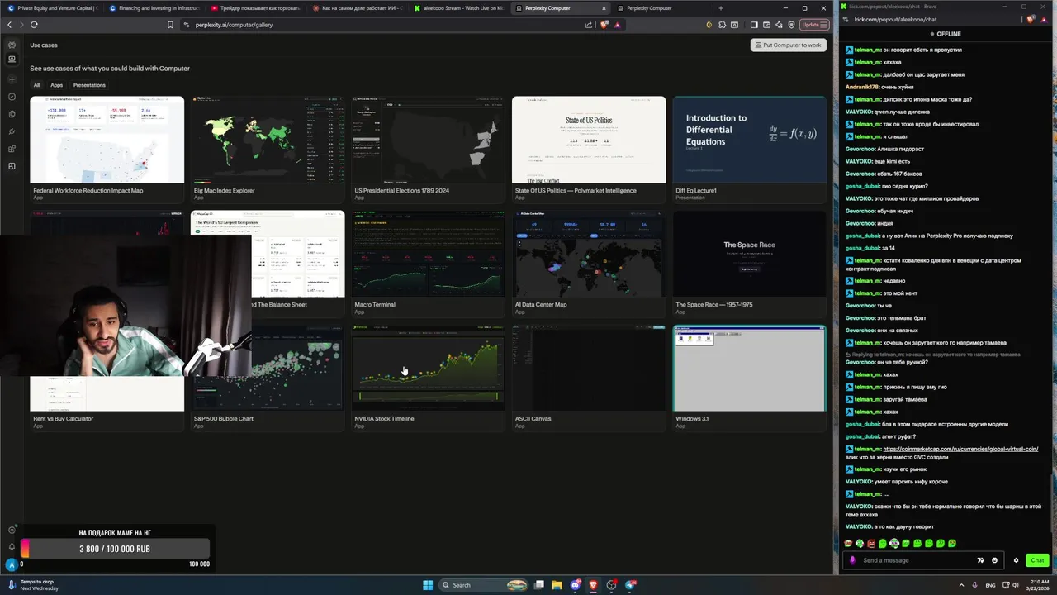Click the purple microphone icon in chat input
This screenshot has width=1057, height=595.
[x=852, y=560]
